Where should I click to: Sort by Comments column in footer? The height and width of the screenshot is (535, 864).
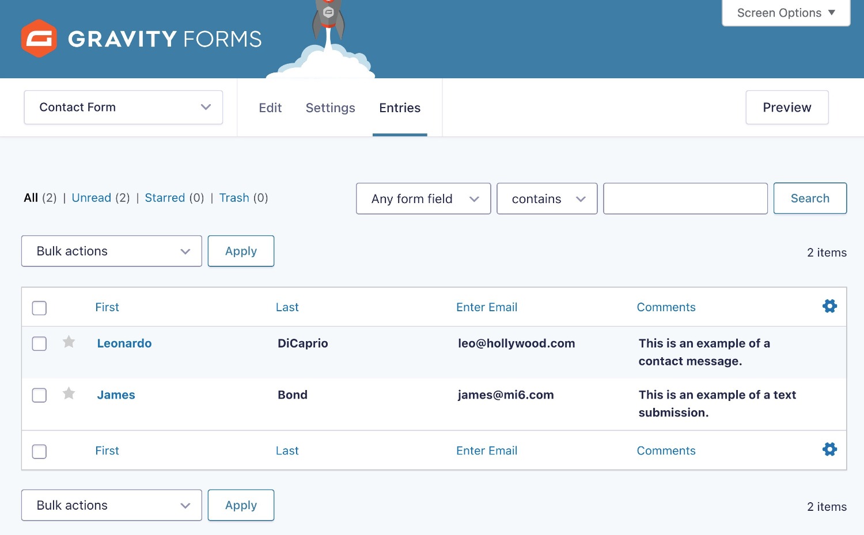point(666,450)
